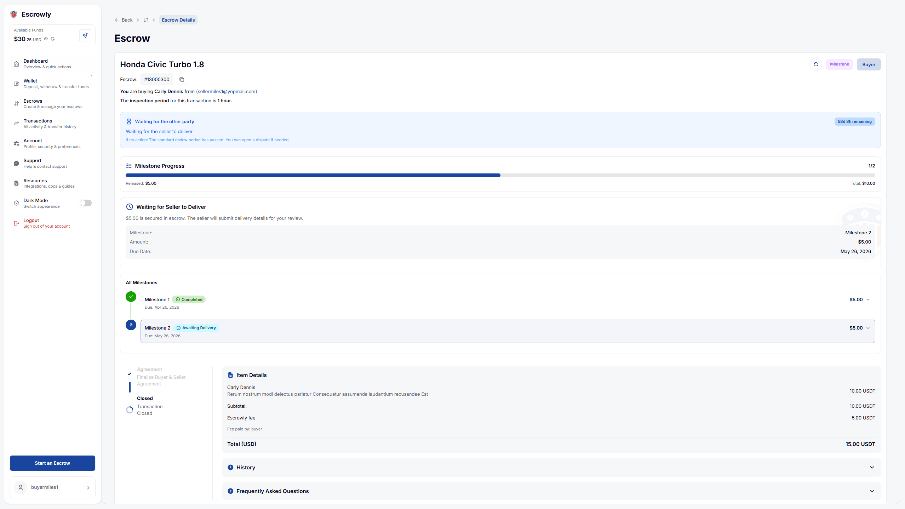Click the blue step 2 circle marker

pyautogui.click(x=131, y=325)
